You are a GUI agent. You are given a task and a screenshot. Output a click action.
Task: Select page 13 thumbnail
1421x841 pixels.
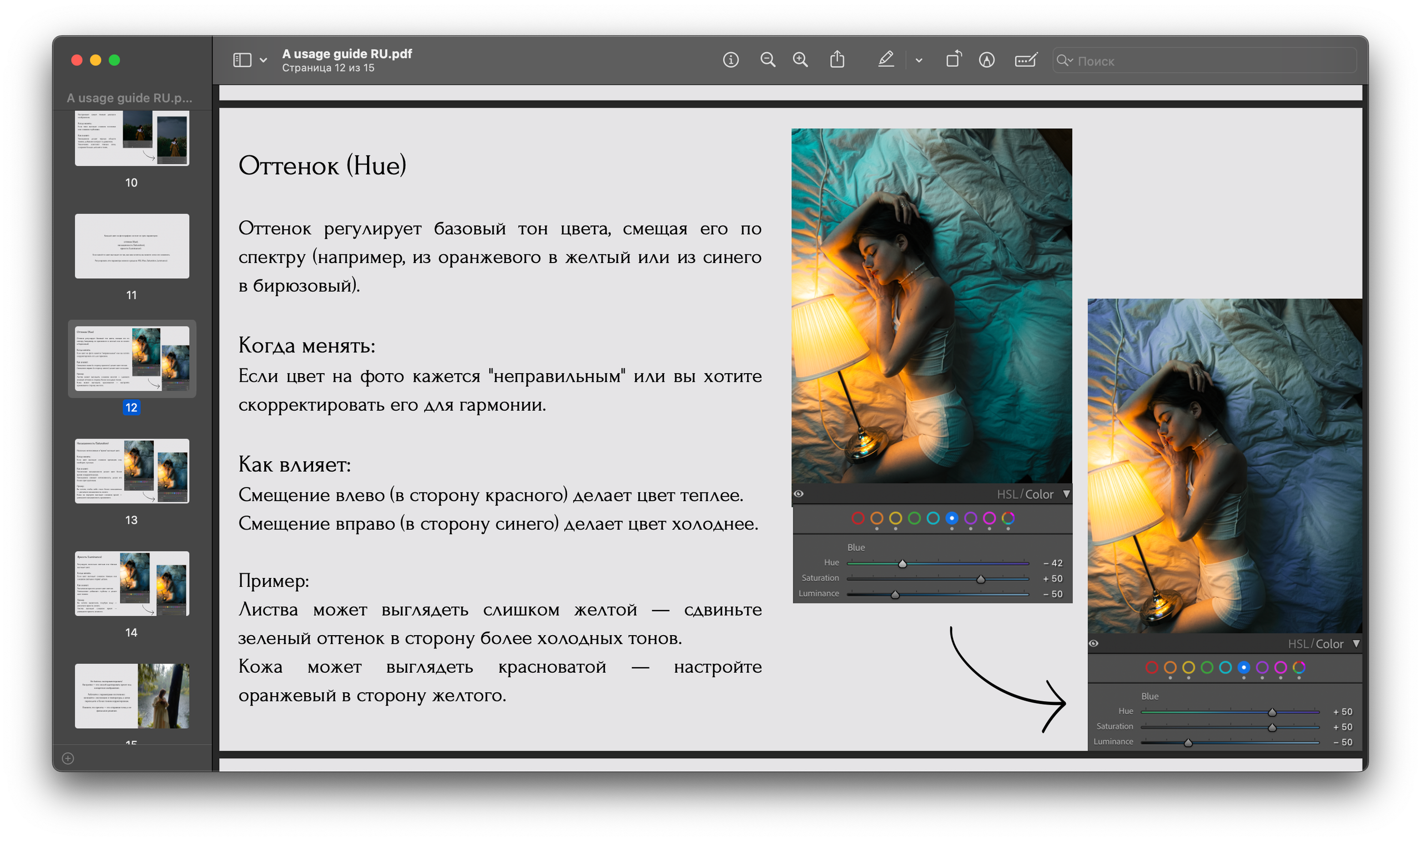pyautogui.click(x=132, y=470)
